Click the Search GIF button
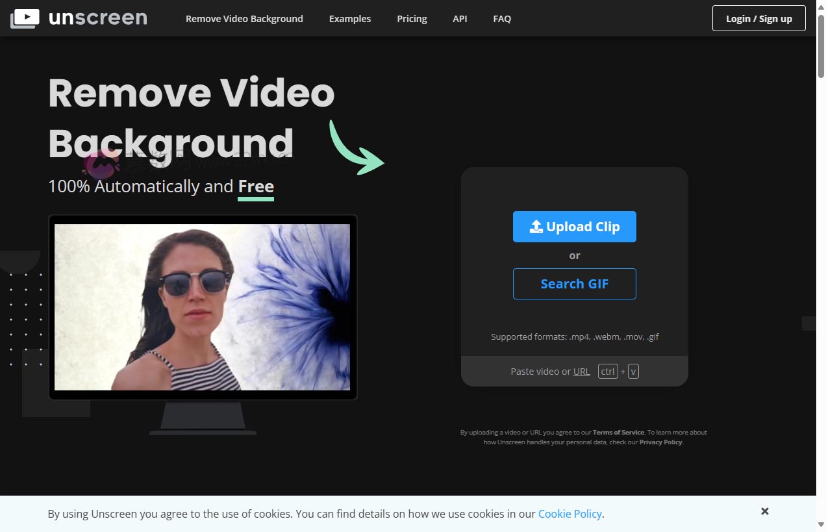 (x=574, y=284)
